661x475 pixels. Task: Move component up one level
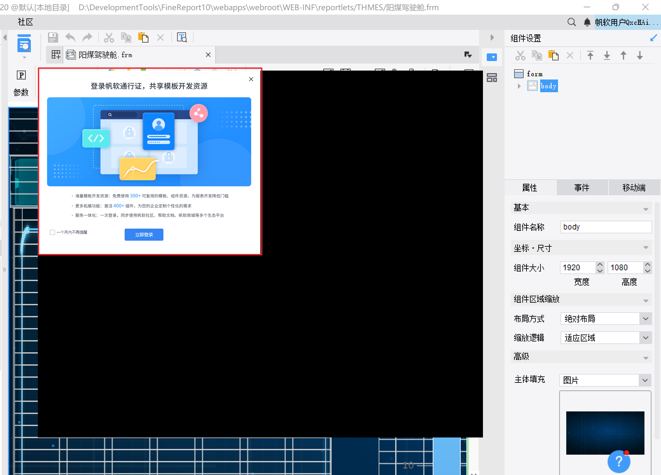pyautogui.click(x=623, y=56)
